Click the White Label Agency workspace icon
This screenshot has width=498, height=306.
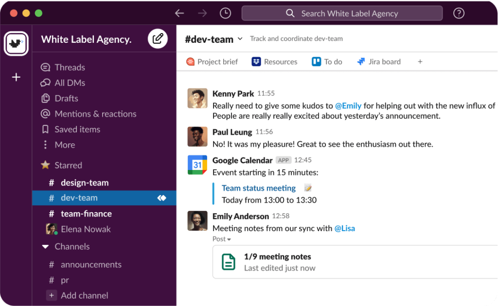pyautogui.click(x=16, y=43)
